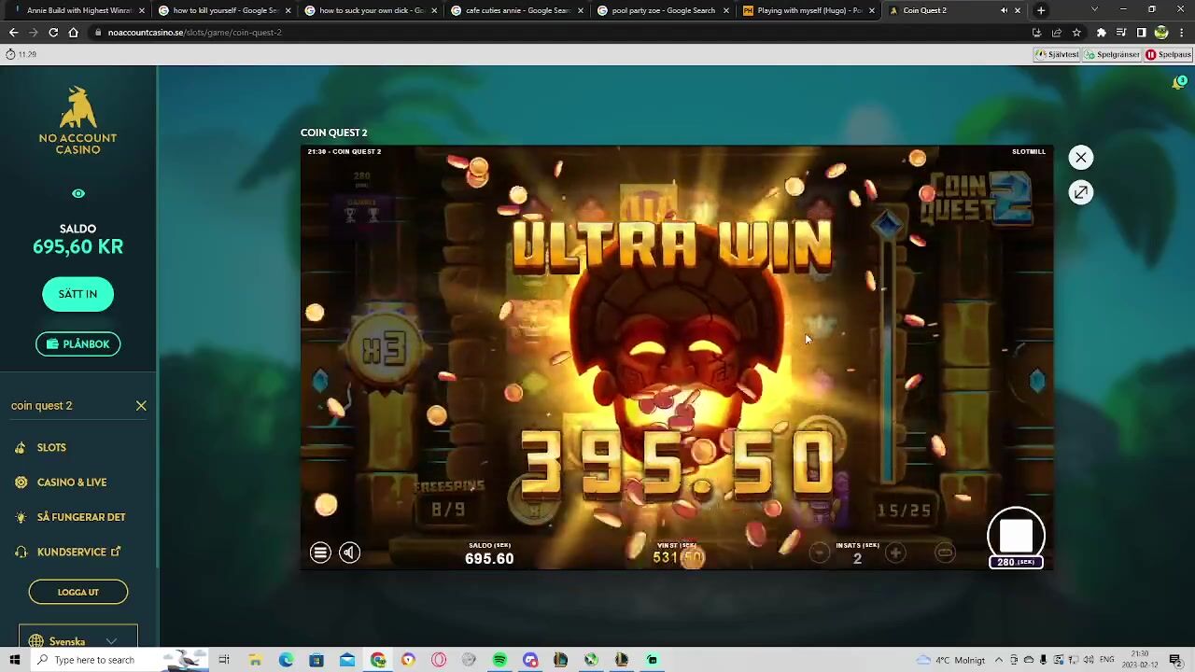Clear the coin quest 2 search

pyautogui.click(x=141, y=406)
